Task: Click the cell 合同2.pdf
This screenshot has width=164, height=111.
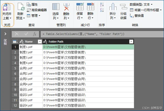Action: (31, 73)
